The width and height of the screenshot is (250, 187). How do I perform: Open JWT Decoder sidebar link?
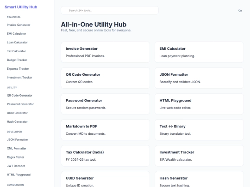coord(16,166)
